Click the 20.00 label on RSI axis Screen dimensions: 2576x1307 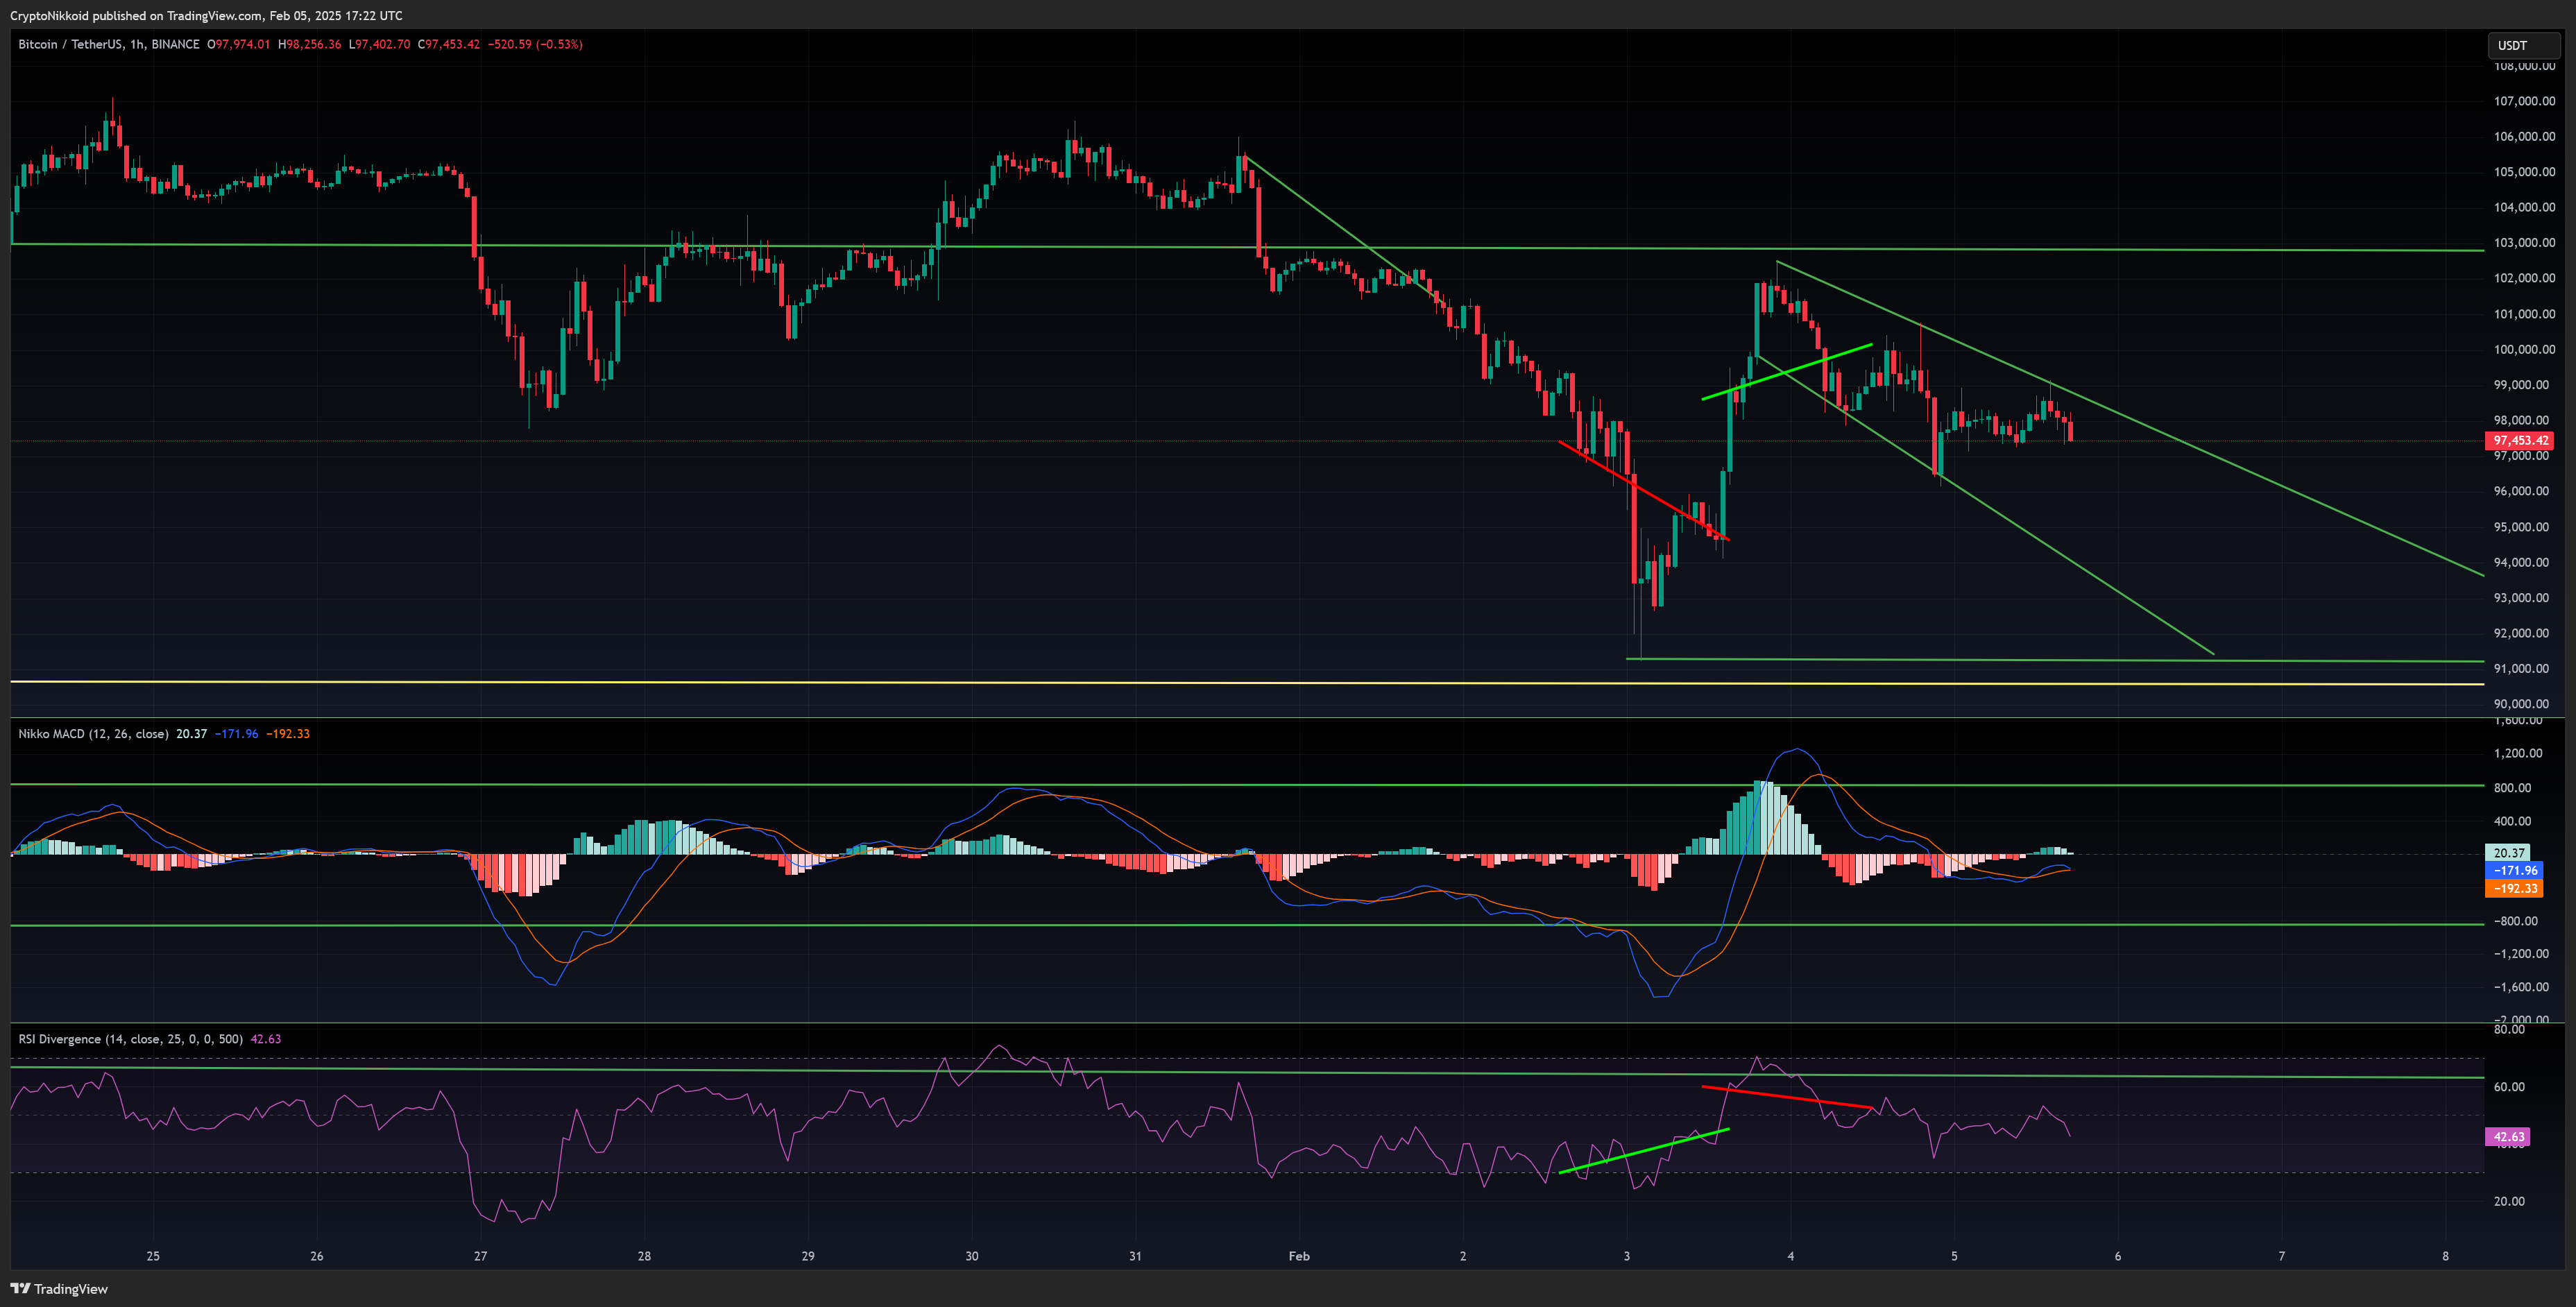coord(2509,1201)
